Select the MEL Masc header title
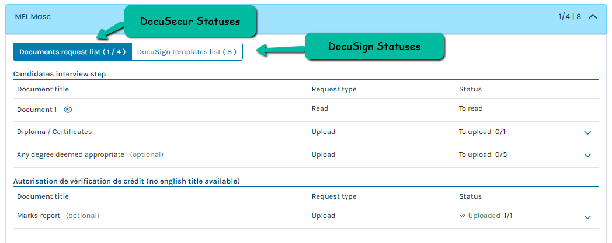Image resolution: width=612 pixels, height=243 pixels. pyautogui.click(x=33, y=17)
